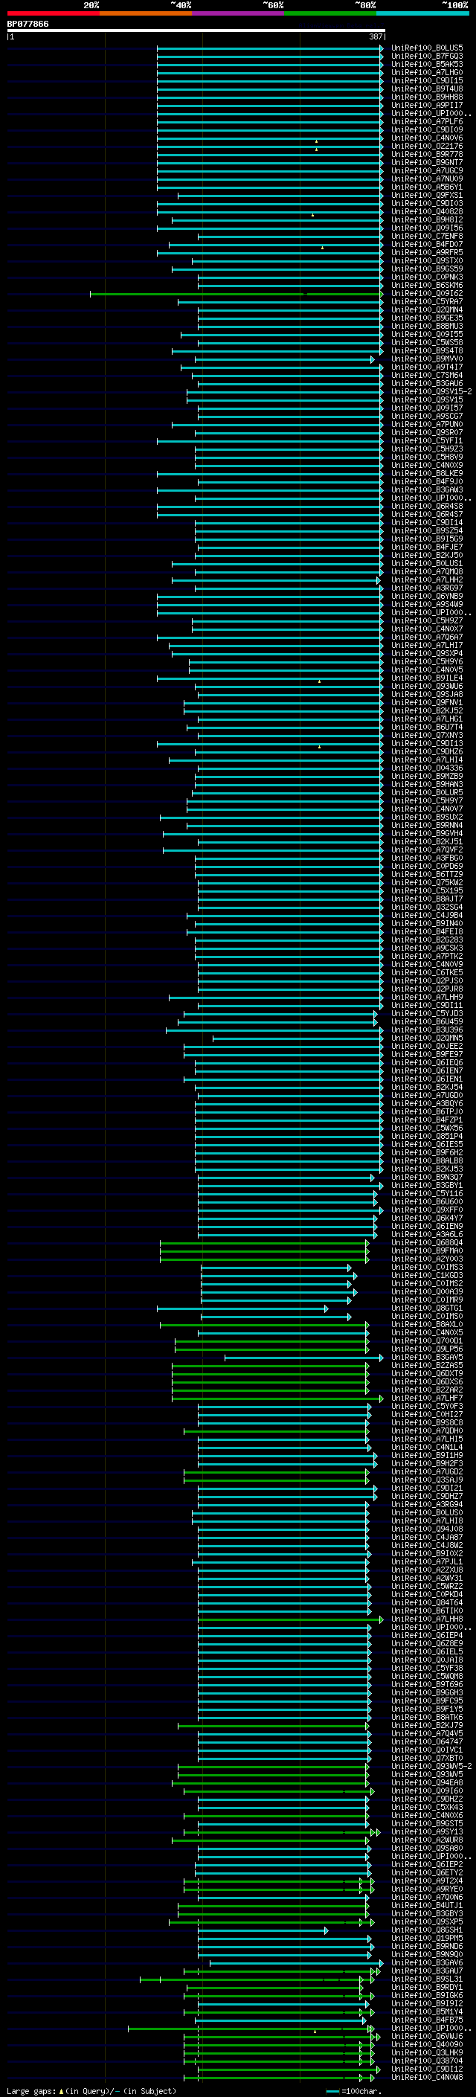
Task: Click the label UniRef100_B9H8I2
Action: (x=427, y=219)
